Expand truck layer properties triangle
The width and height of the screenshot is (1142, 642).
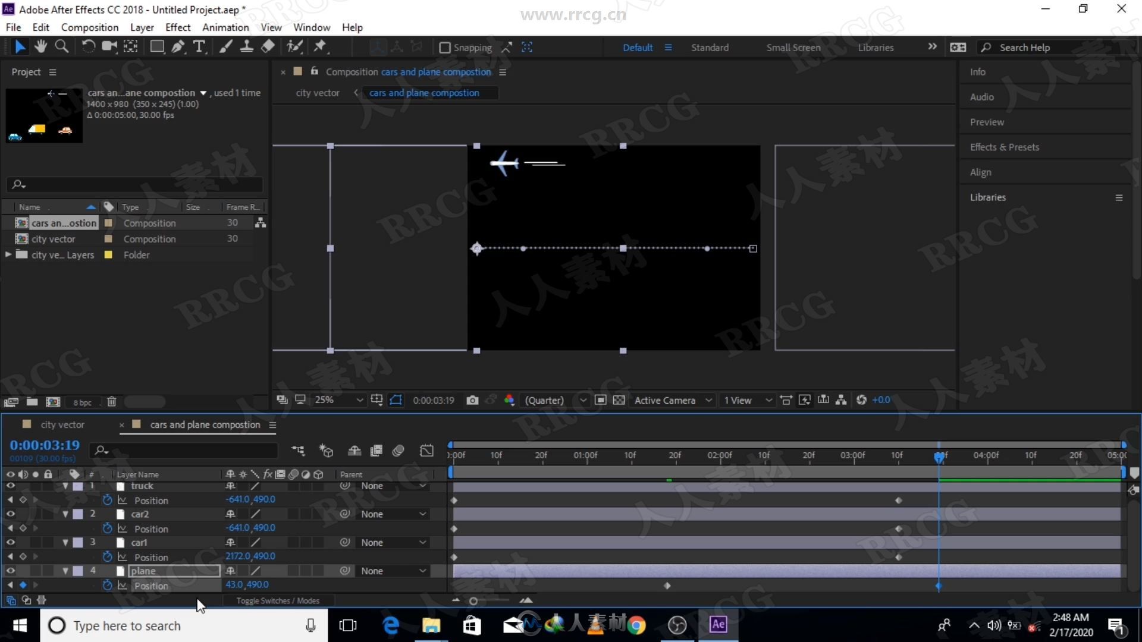(x=66, y=485)
